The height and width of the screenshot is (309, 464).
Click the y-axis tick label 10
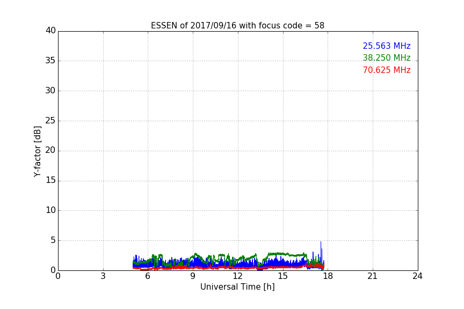point(50,210)
